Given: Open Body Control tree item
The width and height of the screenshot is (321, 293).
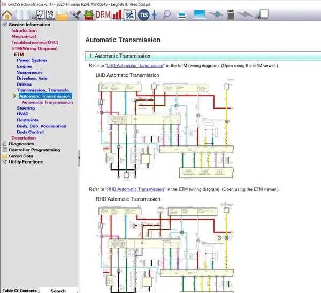Looking at the screenshot, I should (x=30, y=132).
